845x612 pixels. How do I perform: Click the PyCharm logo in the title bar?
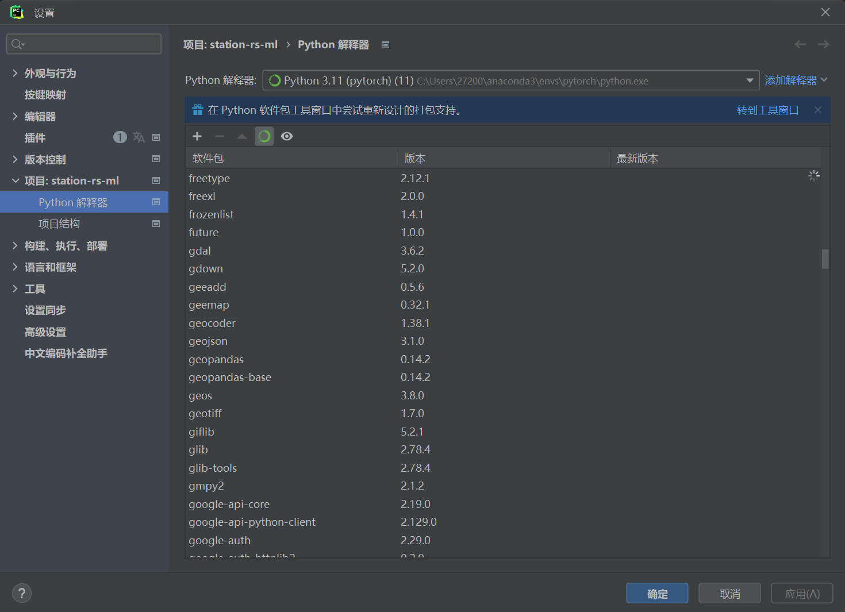[17, 12]
